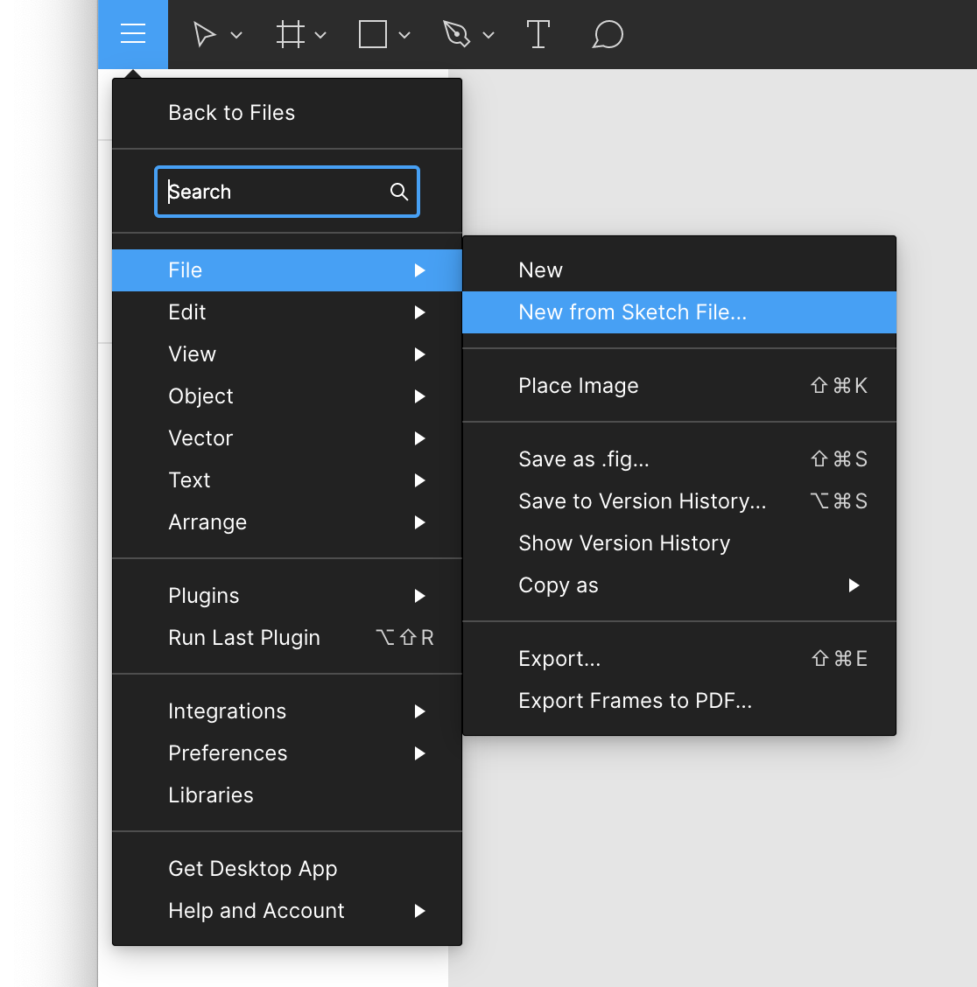Open the Frame tool dropdown chevron
The height and width of the screenshot is (987, 977).
point(320,37)
